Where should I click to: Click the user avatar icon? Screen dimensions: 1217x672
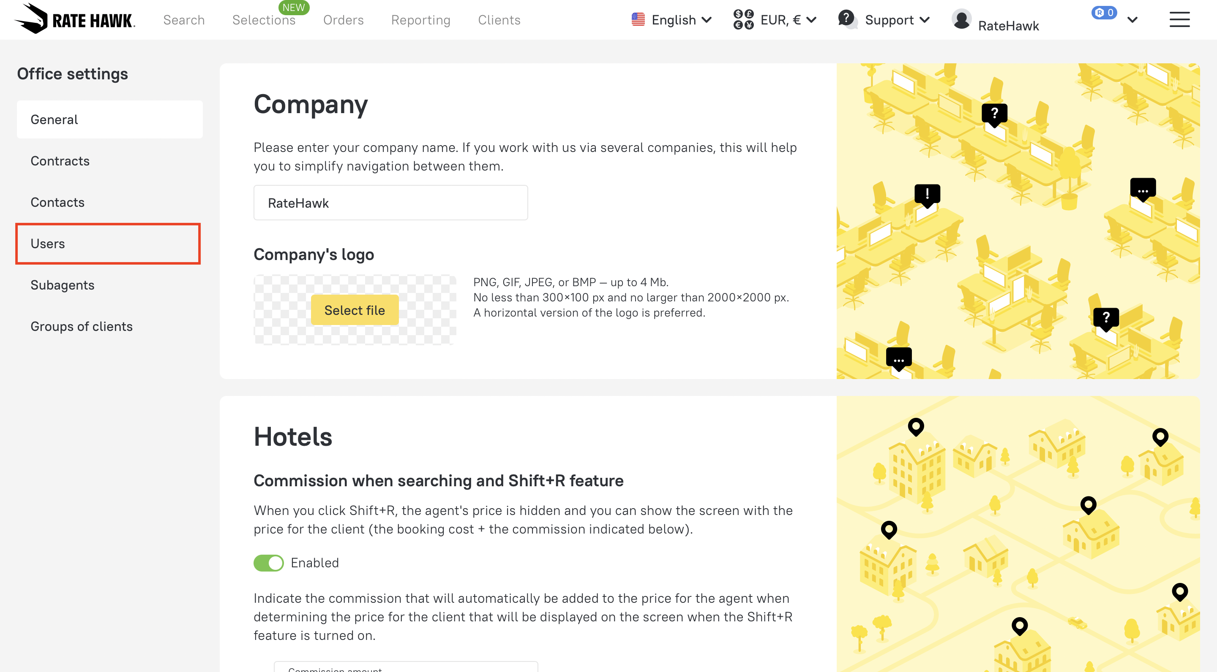coord(961,20)
